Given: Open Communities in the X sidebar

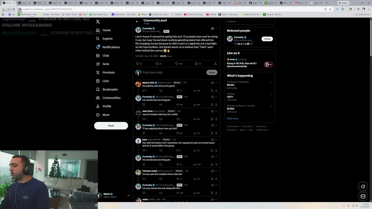Looking at the screenshot, I should [x=108, y=98].
